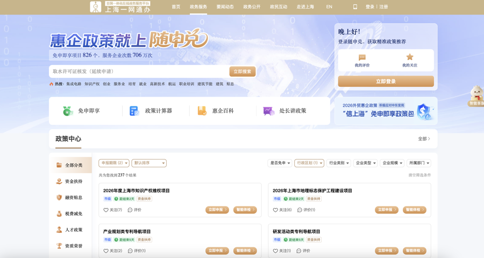Expand the 申报期限 filter dropdown

coord(114,163)
